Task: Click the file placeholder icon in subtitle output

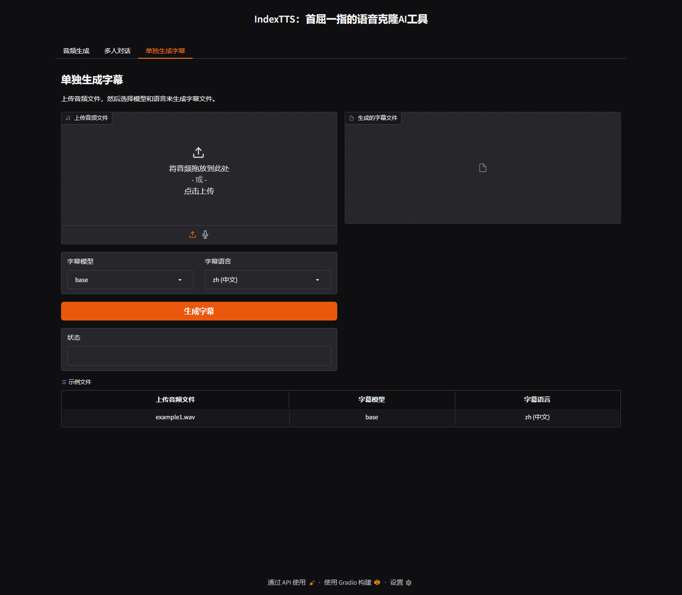Action: [483, 168]
